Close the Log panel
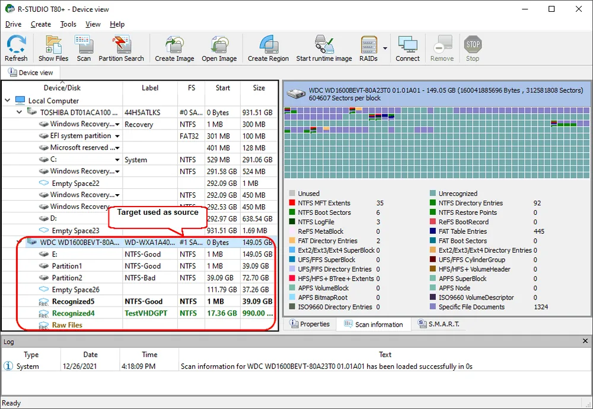The height and width of the screenshot is (409, 593). [x=585, y=341]
